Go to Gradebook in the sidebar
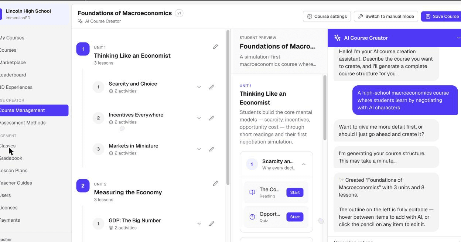This screenshot has height=242, width=461. tap(11, 158)
